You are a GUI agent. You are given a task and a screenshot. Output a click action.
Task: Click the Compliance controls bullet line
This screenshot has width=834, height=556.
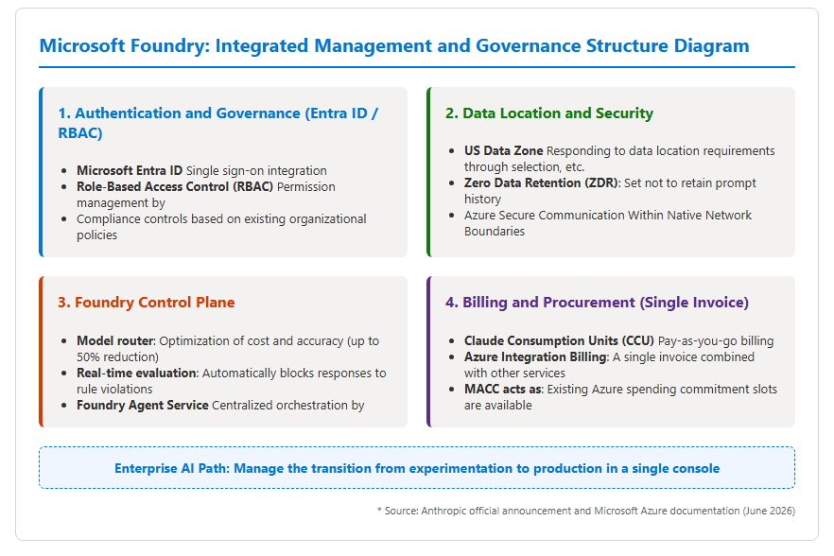tap(221, 227)
